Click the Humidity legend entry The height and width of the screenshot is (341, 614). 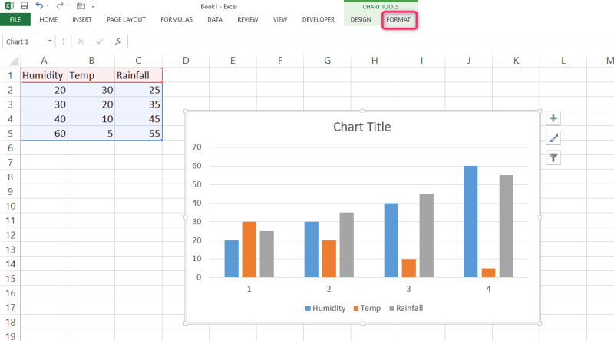325,308
